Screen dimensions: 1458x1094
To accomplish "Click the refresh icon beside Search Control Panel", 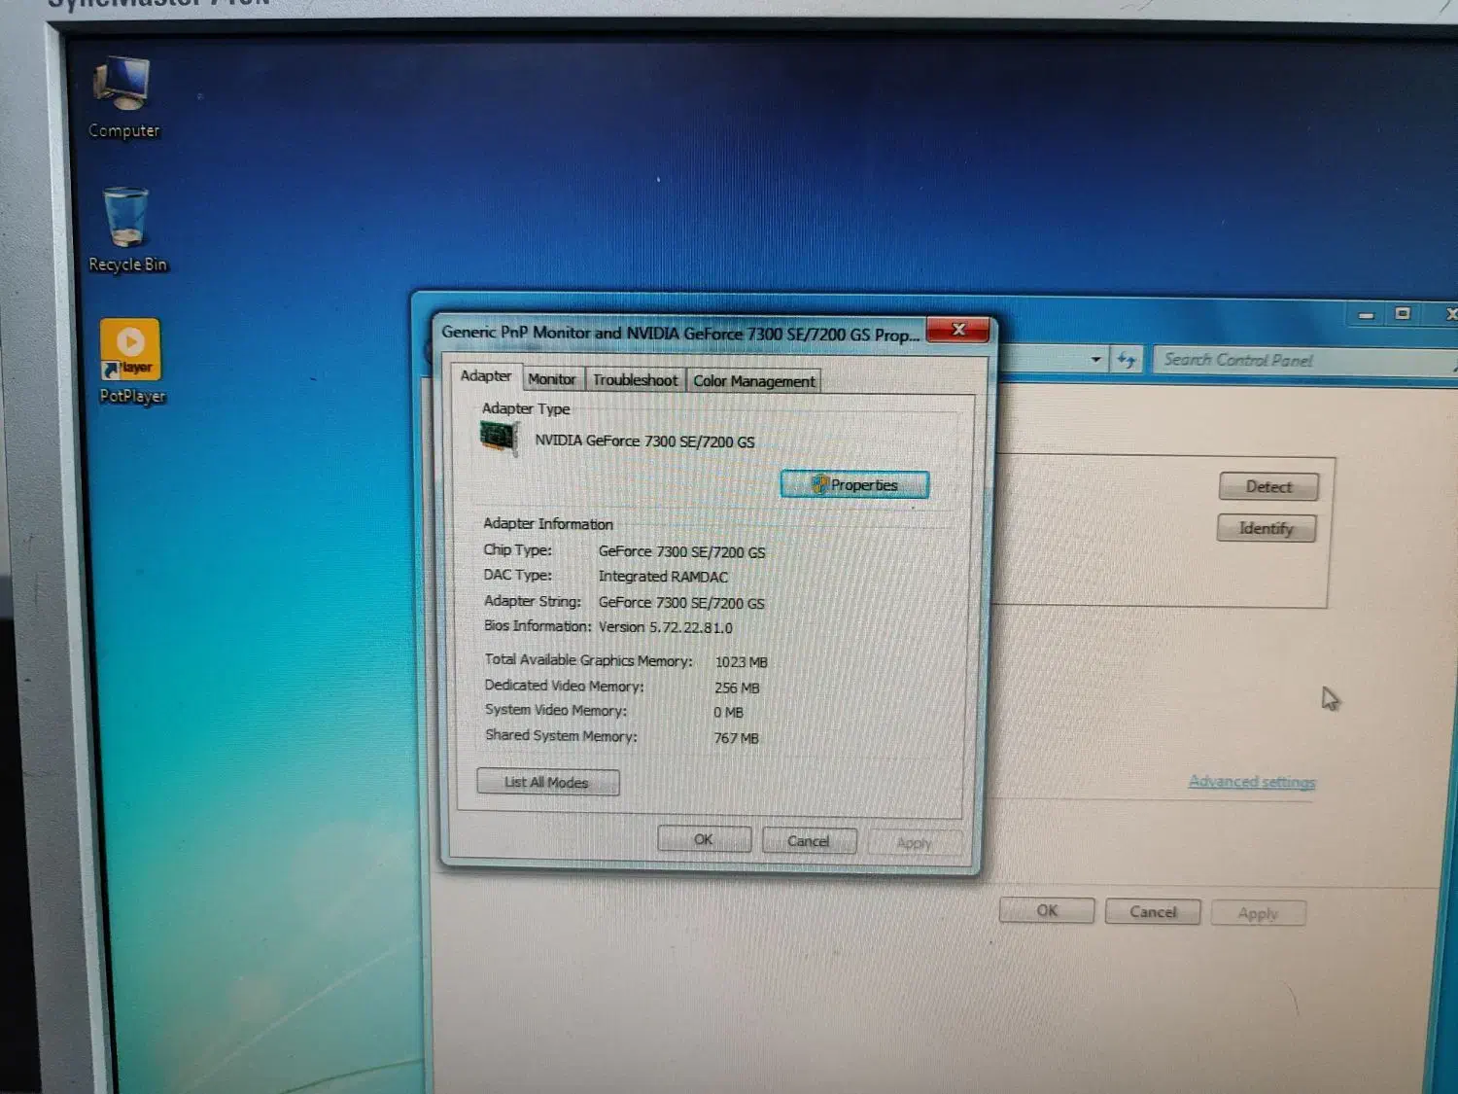I will [x=1127, y=360].
